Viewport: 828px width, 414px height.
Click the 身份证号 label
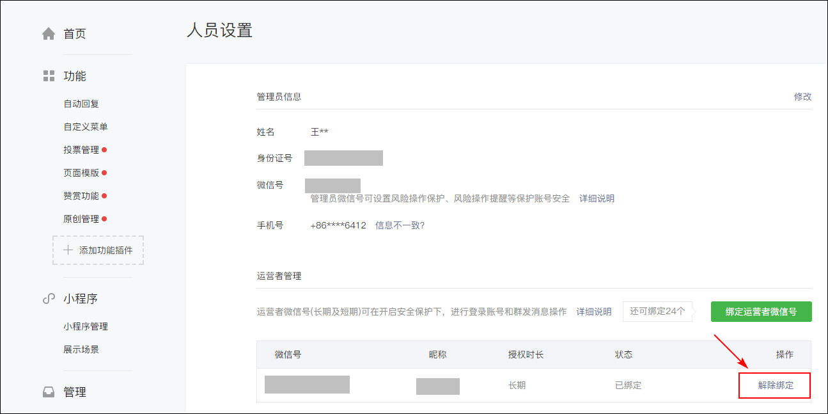point(274,158)
